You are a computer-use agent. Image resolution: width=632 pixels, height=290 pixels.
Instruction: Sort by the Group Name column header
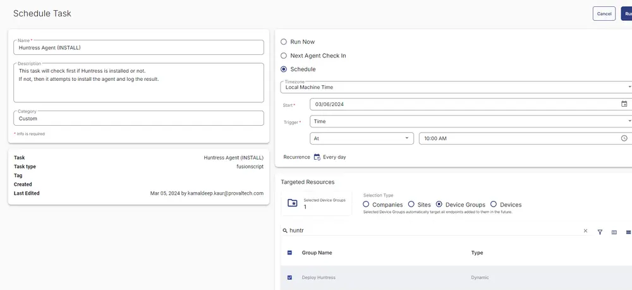pos(317,253)
